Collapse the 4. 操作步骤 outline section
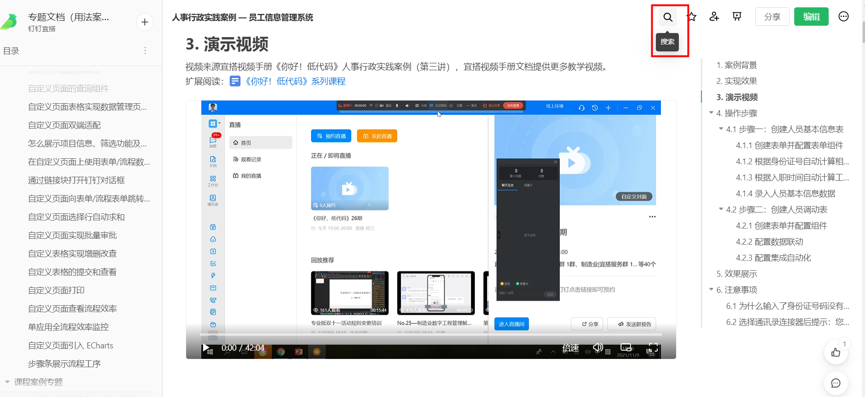865x397 pixels. coord(711,112)
